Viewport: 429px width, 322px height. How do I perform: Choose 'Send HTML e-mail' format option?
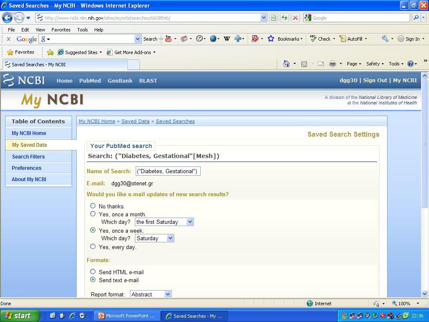point(93,272)
